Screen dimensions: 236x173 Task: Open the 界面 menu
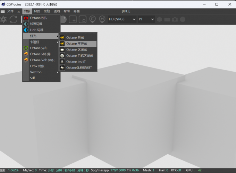coord(77,11)
